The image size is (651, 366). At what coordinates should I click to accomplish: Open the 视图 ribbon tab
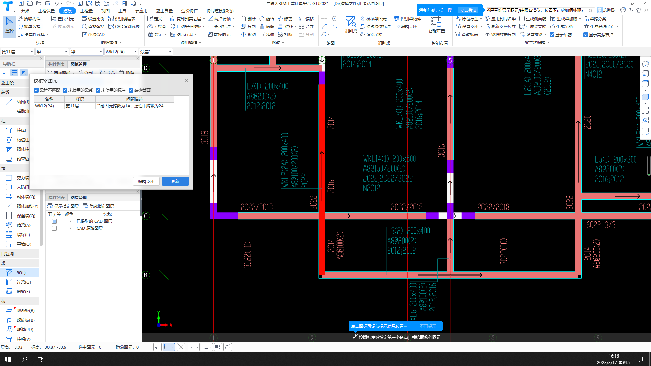point(105,11)
